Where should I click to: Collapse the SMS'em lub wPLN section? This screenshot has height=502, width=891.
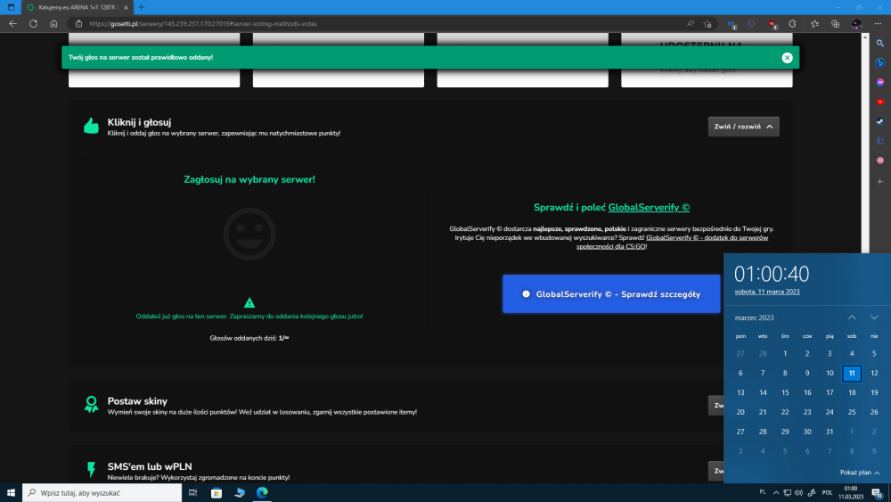point(716,471)
